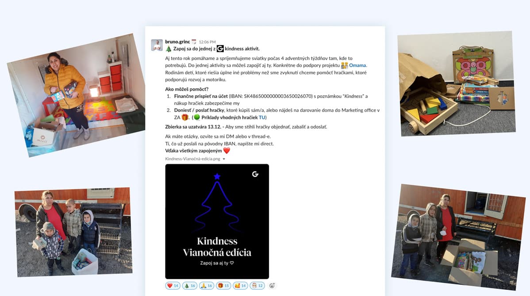
Task: Click the Christmas tree reaction with 16
Action: click(190, 285)
